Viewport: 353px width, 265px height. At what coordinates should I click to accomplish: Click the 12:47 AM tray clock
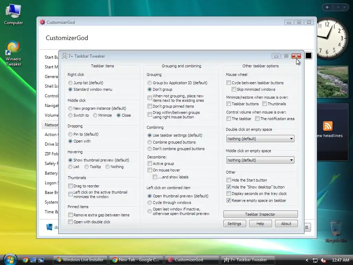coord(340,260)
